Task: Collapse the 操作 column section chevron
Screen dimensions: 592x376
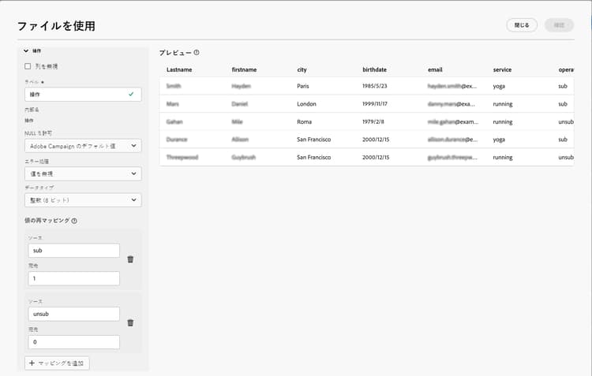Action: click(26, 51)
